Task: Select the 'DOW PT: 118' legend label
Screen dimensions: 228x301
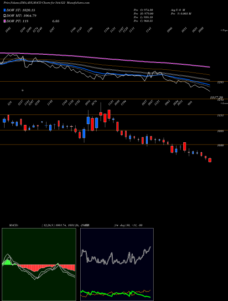Action: point(17,21)
